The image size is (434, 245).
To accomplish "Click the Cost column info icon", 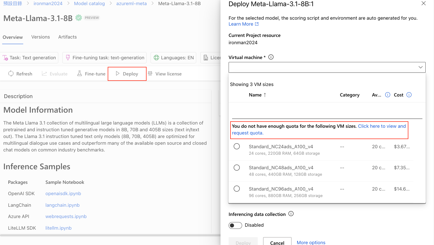I will [x=409, y=95].
